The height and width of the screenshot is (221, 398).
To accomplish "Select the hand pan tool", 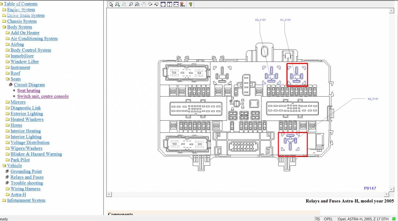I will (143, 4).
